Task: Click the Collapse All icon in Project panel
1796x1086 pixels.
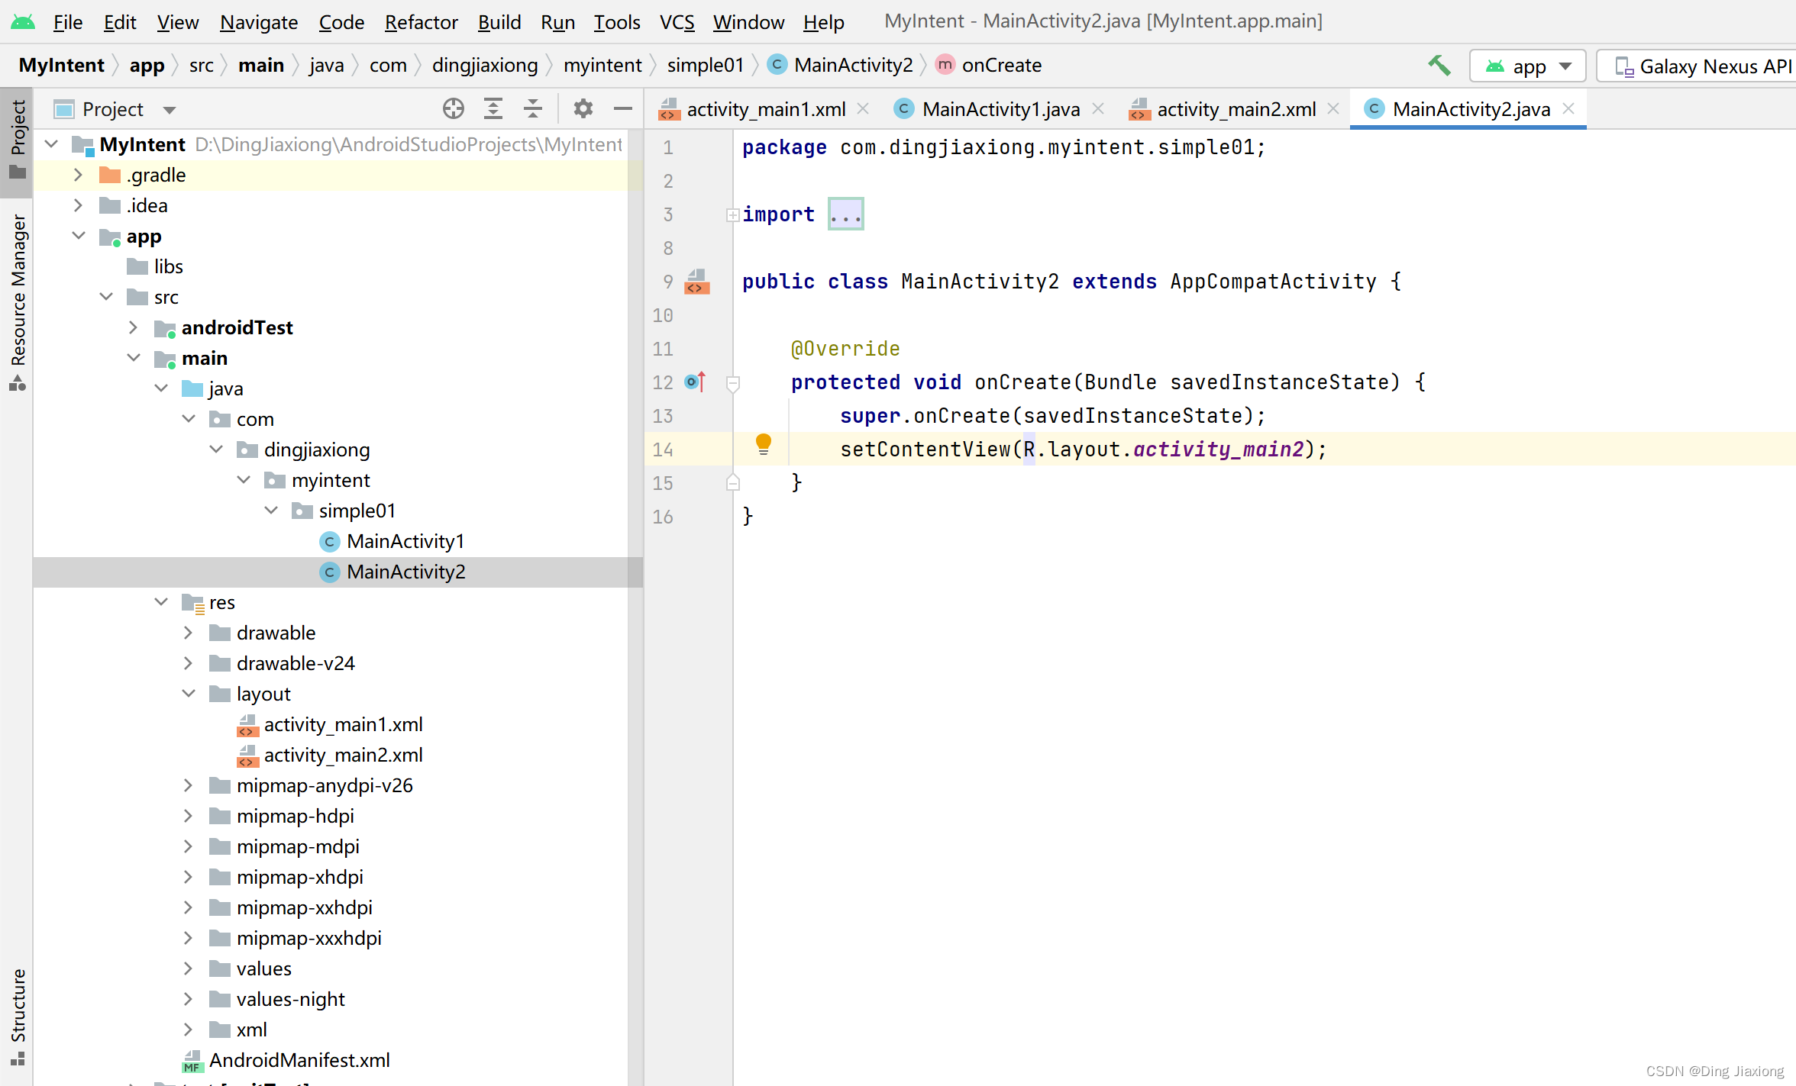Action: click(x=533, y=109)
